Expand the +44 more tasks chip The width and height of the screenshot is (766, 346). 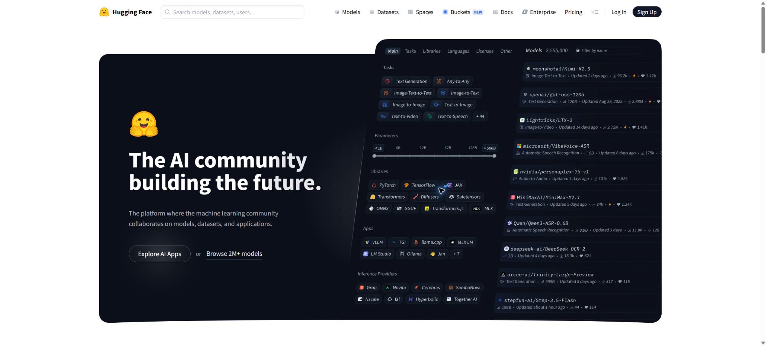point(480,117)
